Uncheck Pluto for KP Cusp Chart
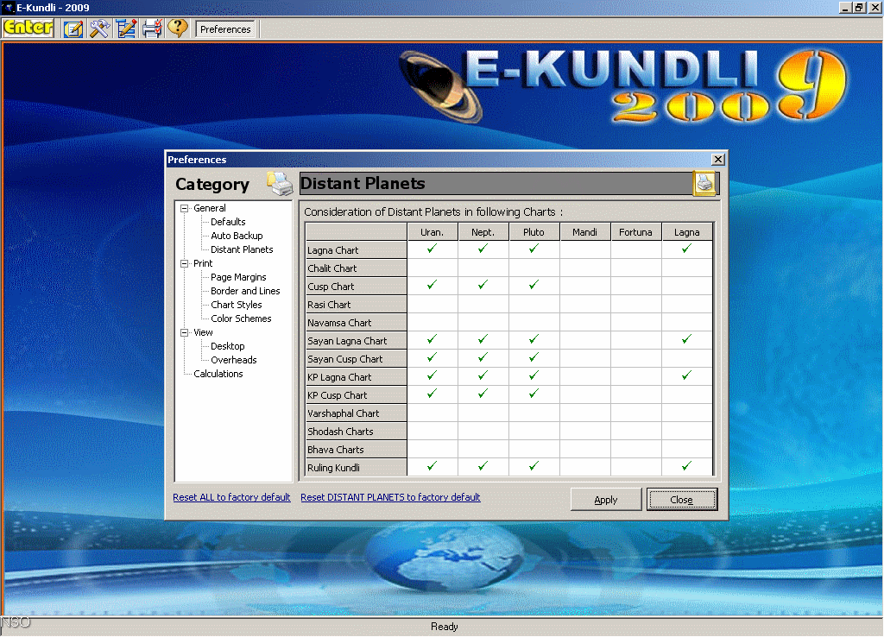 (534, 394)
